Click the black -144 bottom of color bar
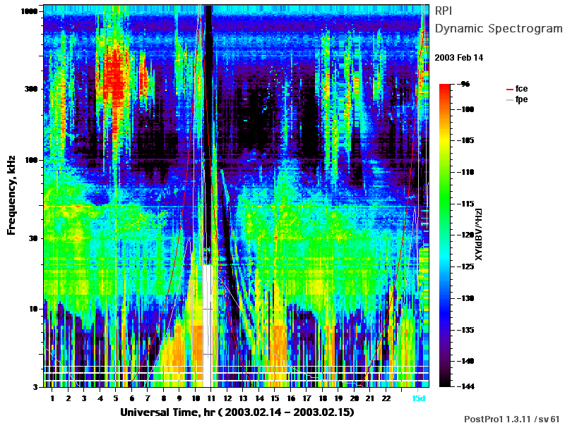The width and height of the screenshot is (565, 423). (x=445, y=384)
